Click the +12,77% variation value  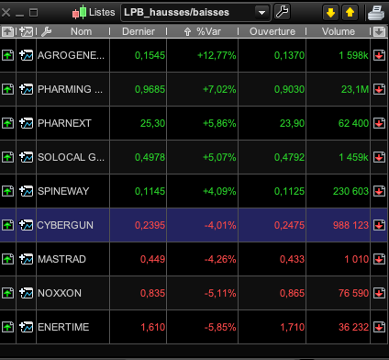(217, 55)
